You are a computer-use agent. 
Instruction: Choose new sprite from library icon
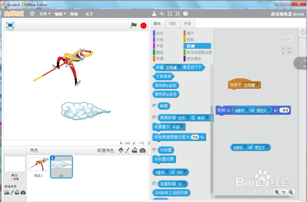[x=121, y=150]
